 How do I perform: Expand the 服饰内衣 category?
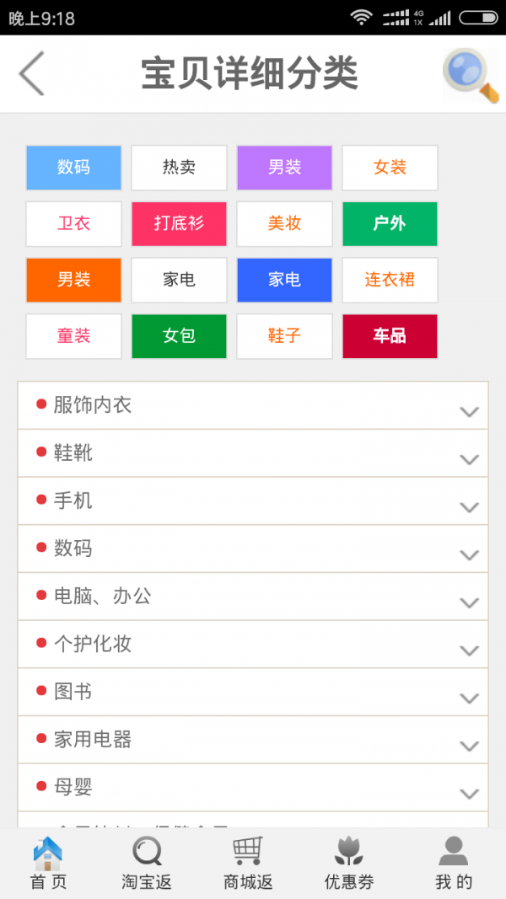(253, 406)
